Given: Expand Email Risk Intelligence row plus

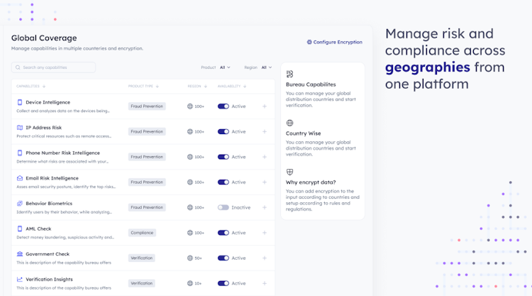Looking at the screenshot, I should pos(265,182).
